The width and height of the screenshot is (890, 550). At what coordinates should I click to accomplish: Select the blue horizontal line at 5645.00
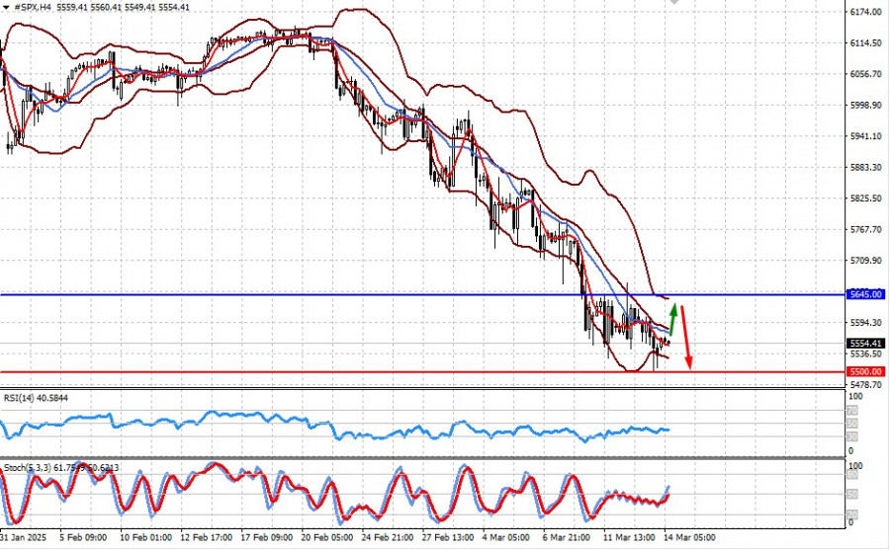click(423, 295)
